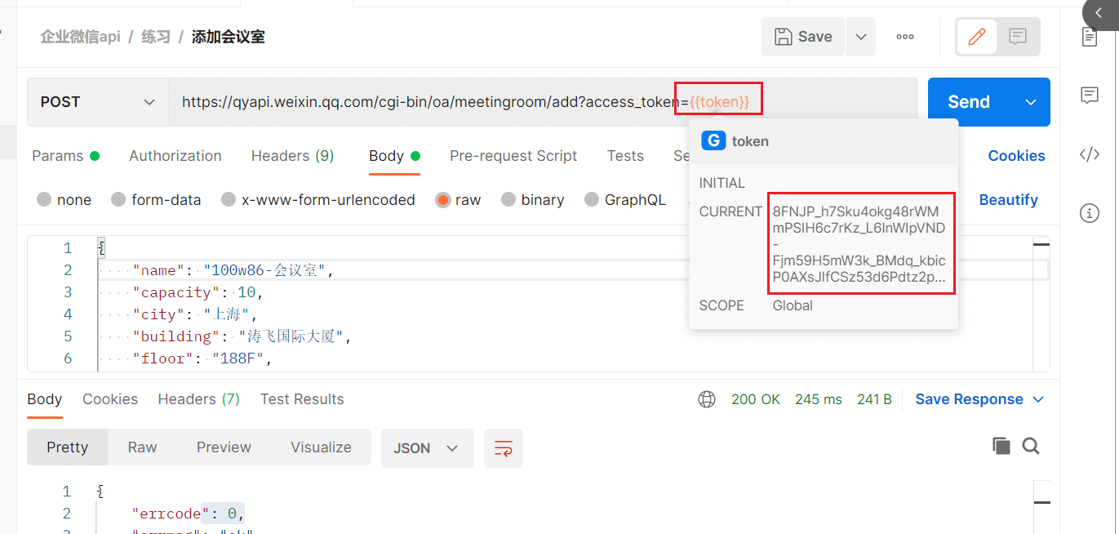Expand the Send button dropdown arrow
Viewport: 1119px width, 534px height.
(1031, 102)
